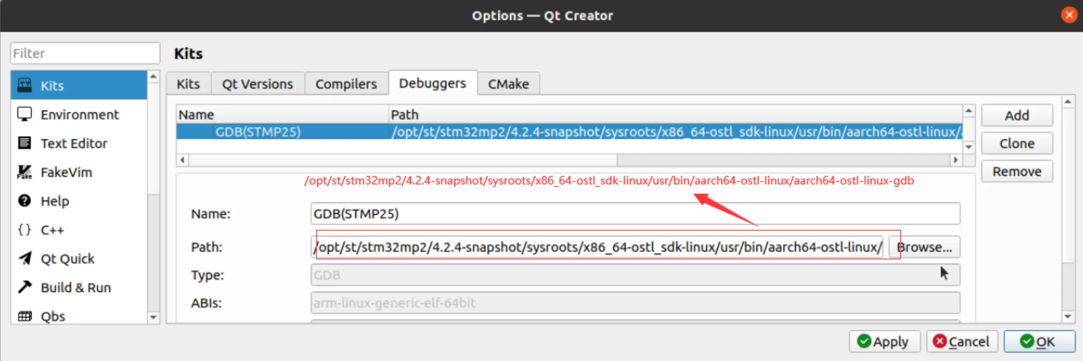Switch to the CMake tab

pos(508,84)
